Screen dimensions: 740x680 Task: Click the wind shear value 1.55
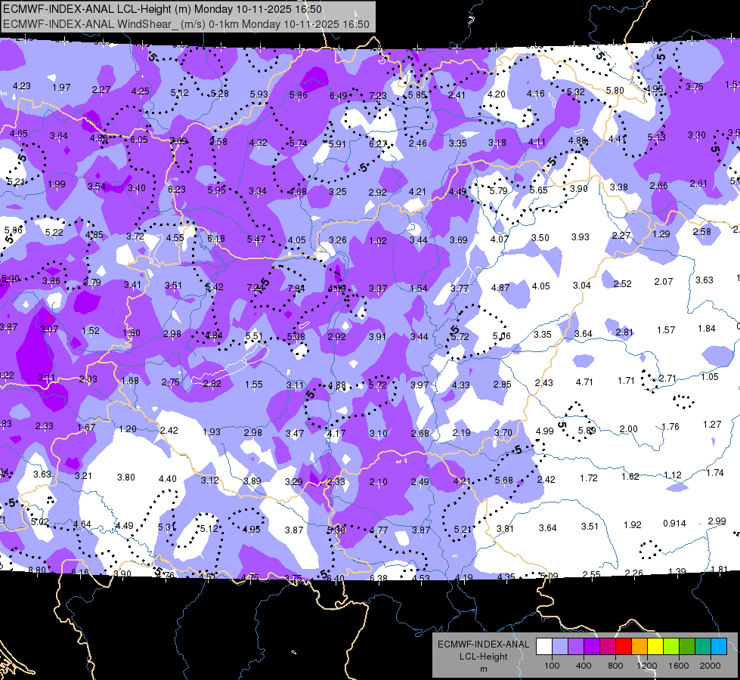pyautogui.click(x=254, y=384)
